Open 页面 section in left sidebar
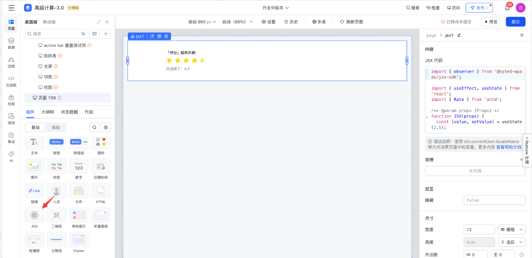Image resolution: width=532 pixels, height=258 pixels. [x=11, y=25]
